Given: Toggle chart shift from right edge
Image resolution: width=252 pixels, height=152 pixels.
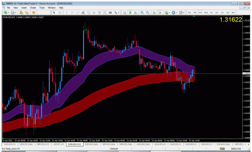Looking at the screenshot, I should (160, 12).
